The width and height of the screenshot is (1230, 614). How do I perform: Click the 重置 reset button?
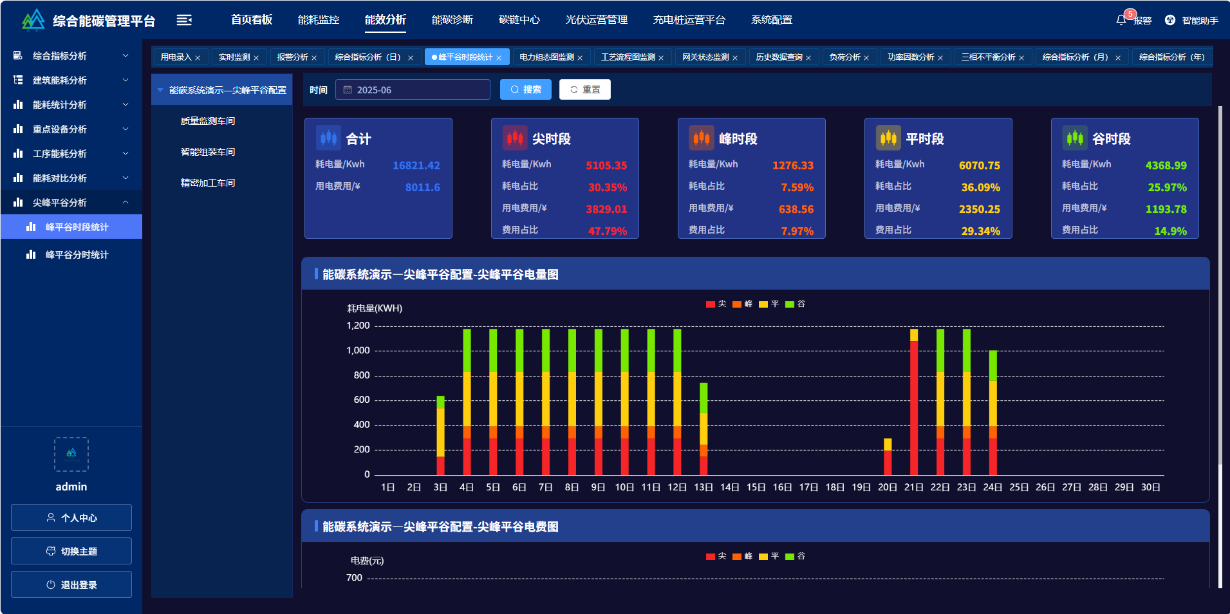point(584,89)
